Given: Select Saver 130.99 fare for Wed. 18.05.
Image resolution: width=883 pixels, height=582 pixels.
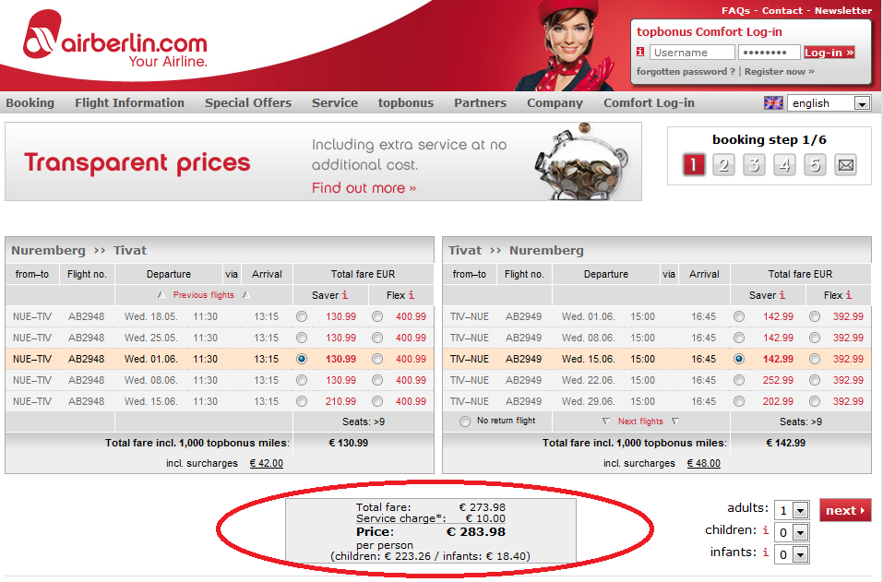Looking at the screenshot, I should tap(302, 316).
